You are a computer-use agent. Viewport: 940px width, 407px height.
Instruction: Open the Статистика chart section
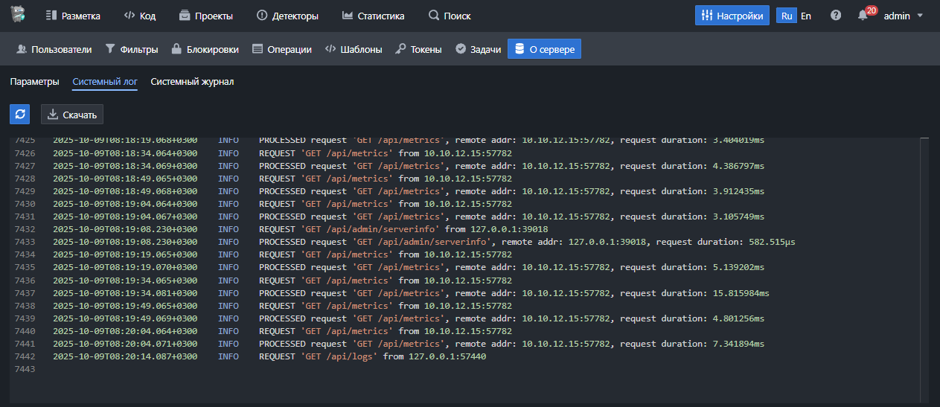click(x=373, y=16)
